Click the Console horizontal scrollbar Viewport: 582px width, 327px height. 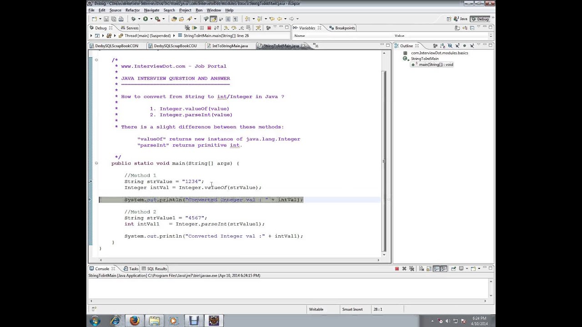coord(288,301)
